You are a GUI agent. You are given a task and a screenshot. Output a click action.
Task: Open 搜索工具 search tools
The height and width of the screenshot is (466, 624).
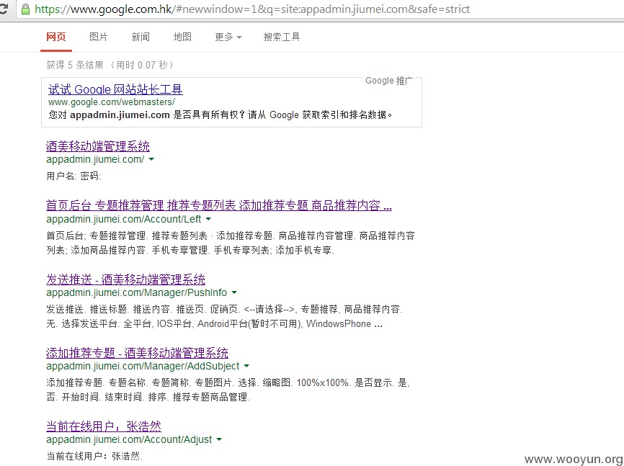point(281,37)
